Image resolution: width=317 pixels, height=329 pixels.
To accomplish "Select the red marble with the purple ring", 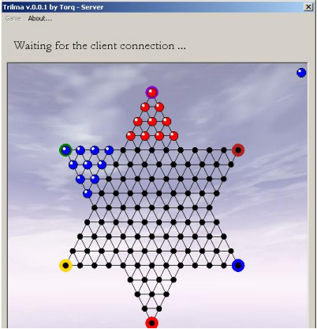I will 152,93.
